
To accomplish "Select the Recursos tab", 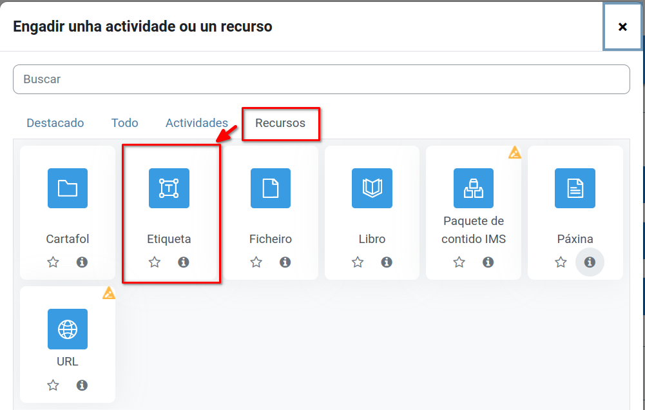I will (x=280, y=123).
